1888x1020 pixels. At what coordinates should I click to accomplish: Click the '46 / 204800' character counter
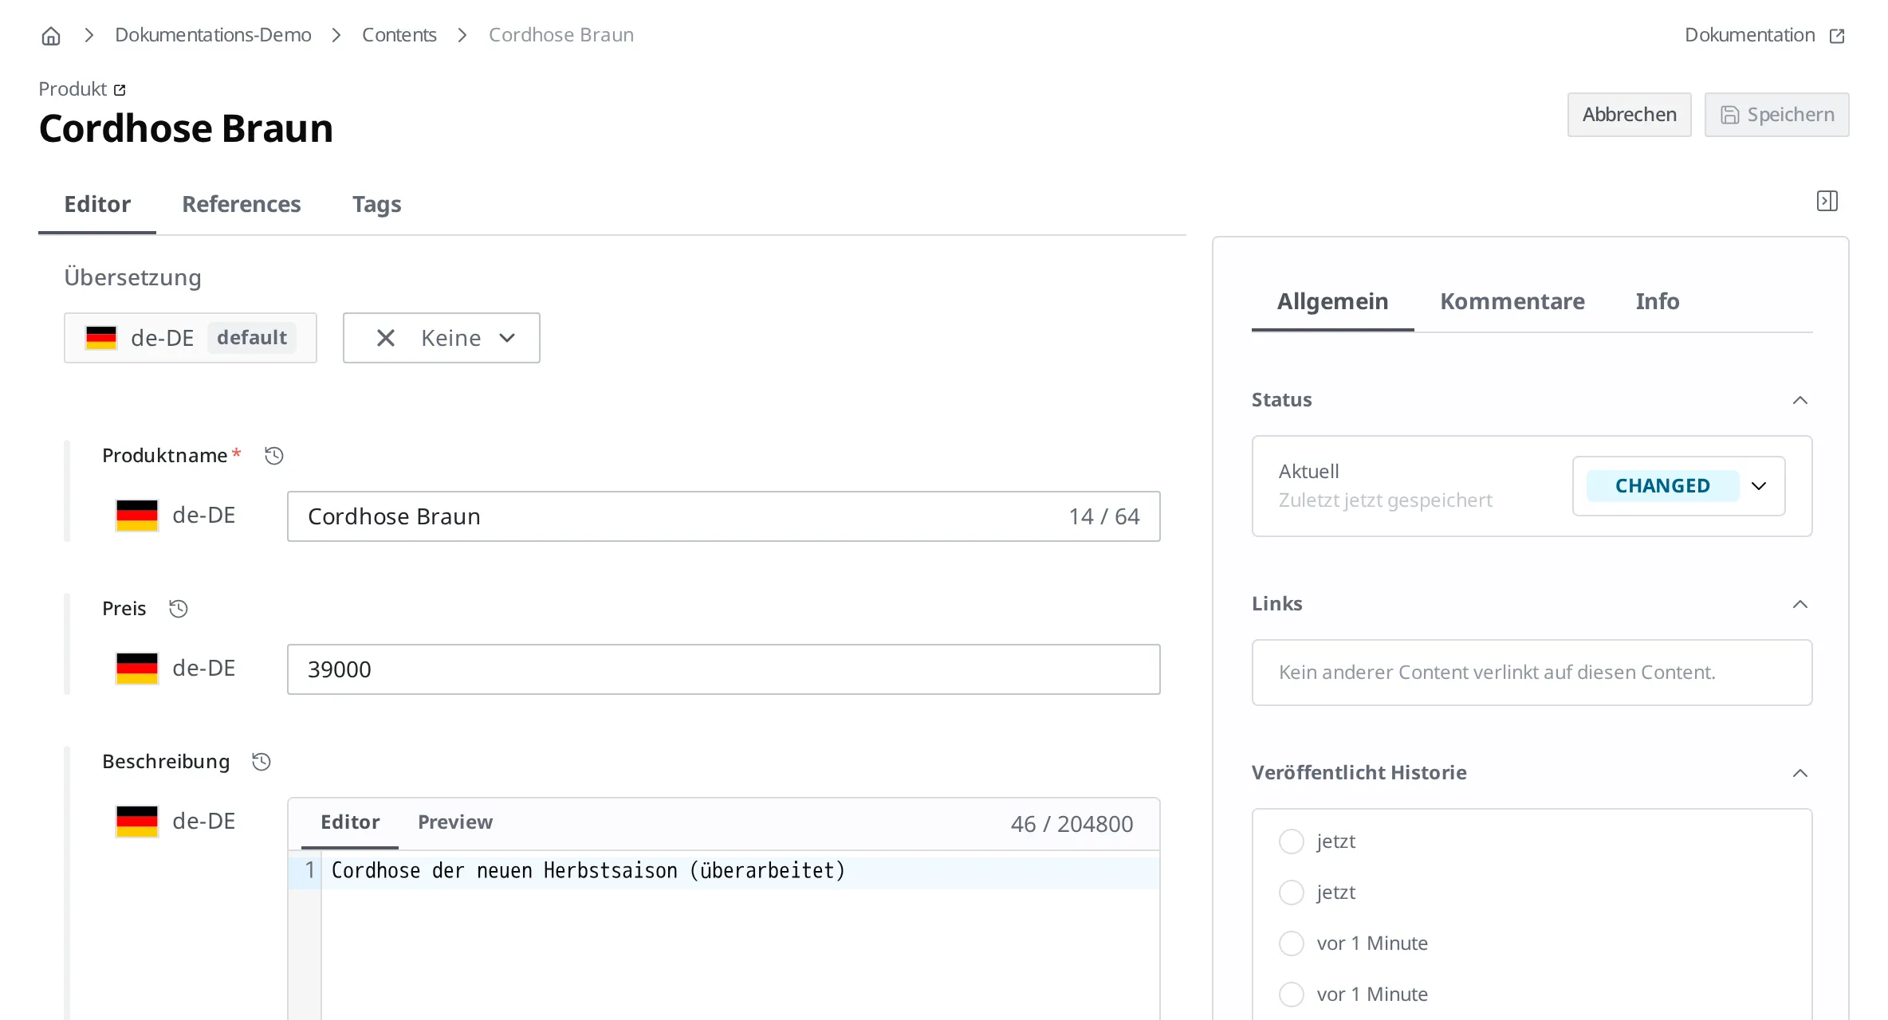1072,824
